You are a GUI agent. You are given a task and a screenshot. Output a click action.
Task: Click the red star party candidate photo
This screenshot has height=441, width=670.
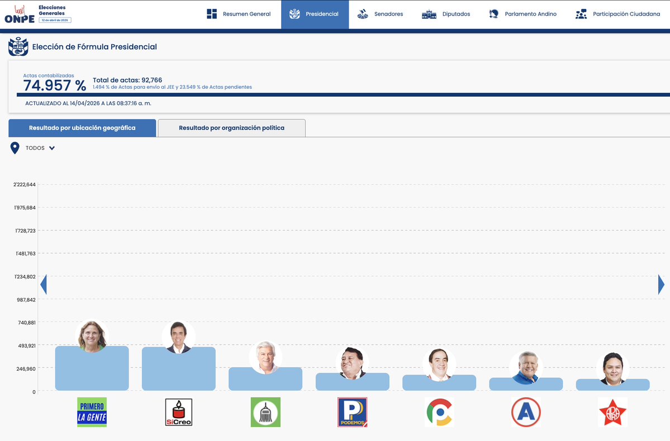(613, 369)
